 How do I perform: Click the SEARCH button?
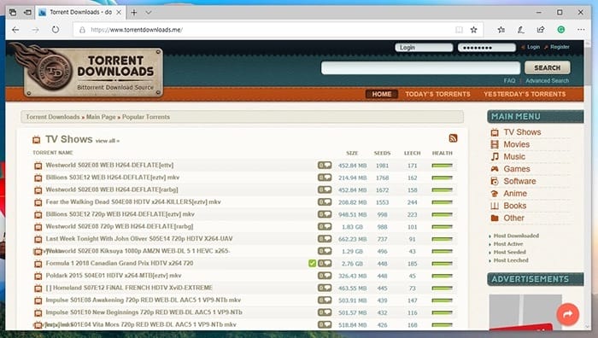click(548, 67)
